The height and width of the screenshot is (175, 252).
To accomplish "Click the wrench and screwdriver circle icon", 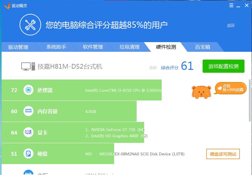I will [30, 25].
